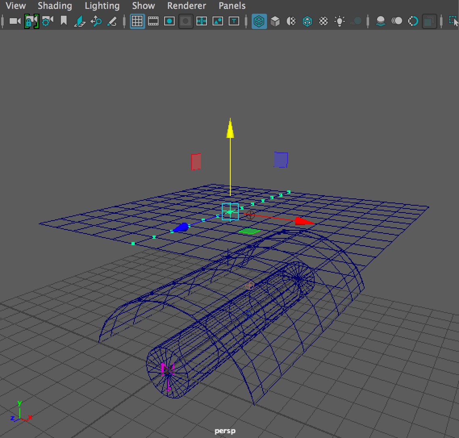Click the Screen Space Ambient Occlusion icon
This screenshot has height=438, width=459.
click(380, 21)
